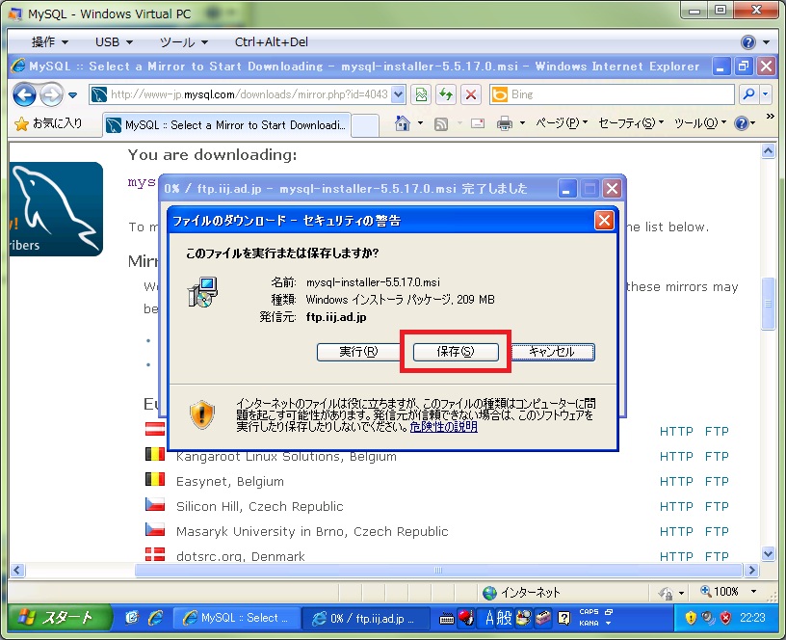The width and height of the screenshot is (786, 640).
Task: Click the 実行(R) run button
Action: click(358, 352)
